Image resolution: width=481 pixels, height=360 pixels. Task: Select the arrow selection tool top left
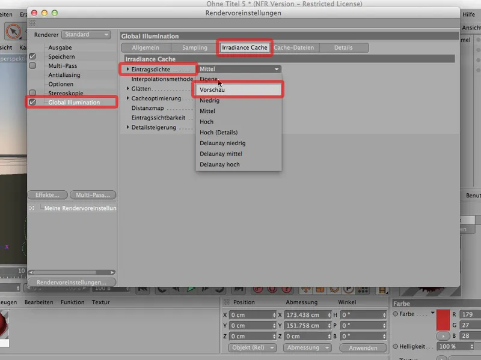13,30
